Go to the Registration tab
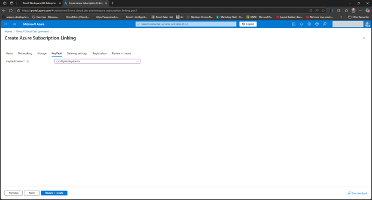The width and height of the screenshot is (372, 200). (x=99, y=53)
